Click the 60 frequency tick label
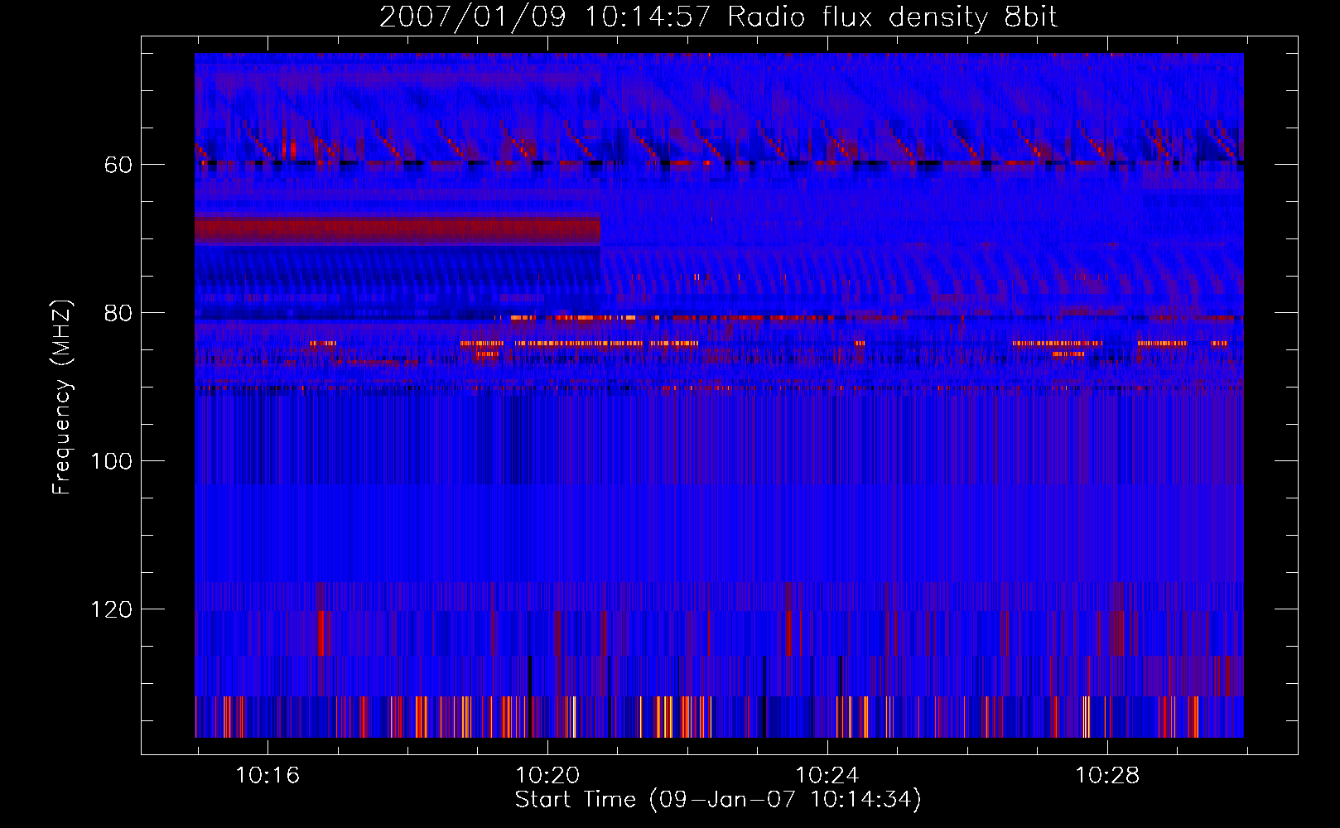Screen dimensions: 1340x828 (118, 165)
